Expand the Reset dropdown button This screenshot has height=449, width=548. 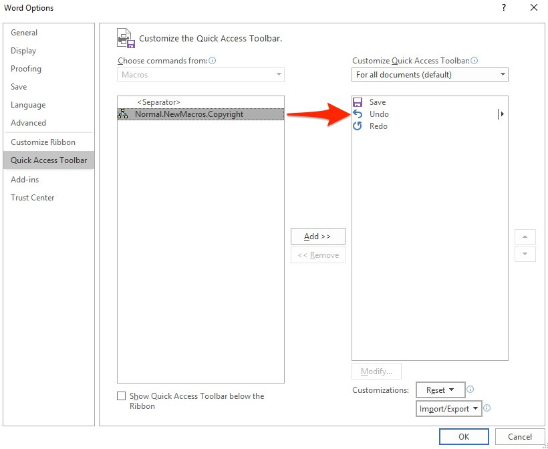point(440,390)
